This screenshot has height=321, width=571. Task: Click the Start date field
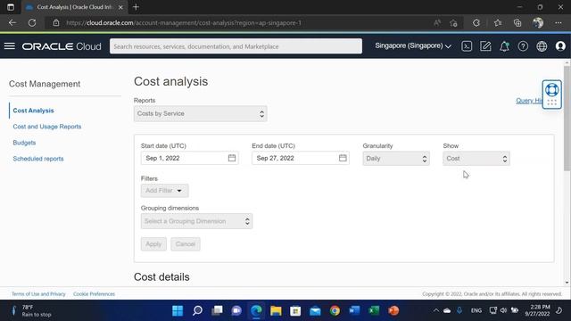tap(190, 158)
